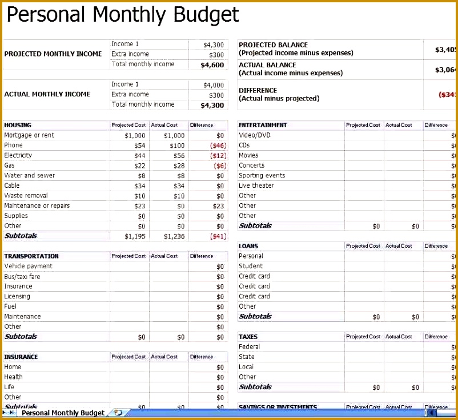Select the Supplies row label
The height and width of the screenshot is (420, 458).
[x=16, y=216]
